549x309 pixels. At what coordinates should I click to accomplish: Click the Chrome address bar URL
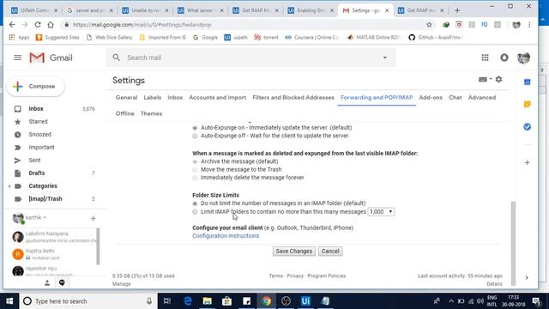[x=142, y=25]
